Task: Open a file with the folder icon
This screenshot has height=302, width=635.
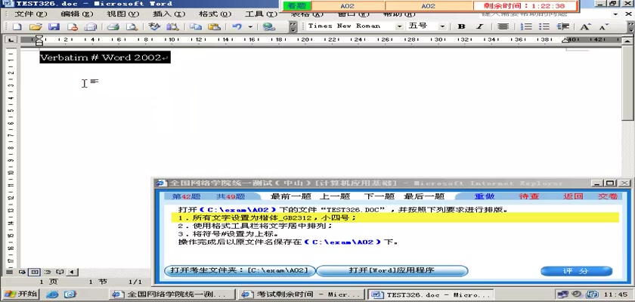Action: pos(36,27)
